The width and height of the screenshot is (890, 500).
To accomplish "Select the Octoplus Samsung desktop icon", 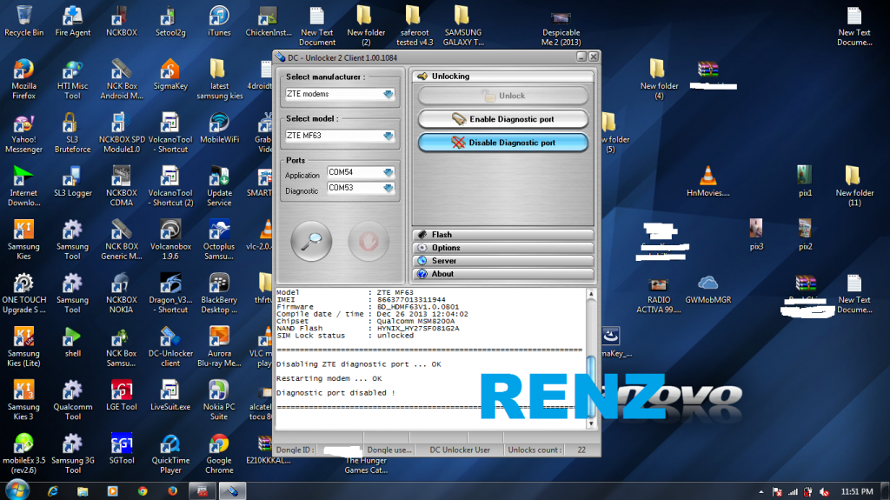I will coord(219,240).
